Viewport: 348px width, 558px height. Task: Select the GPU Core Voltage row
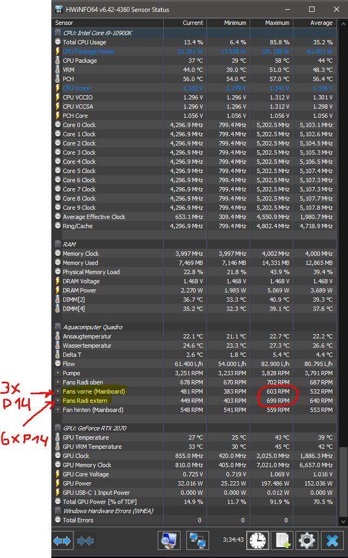pos(194,474)
